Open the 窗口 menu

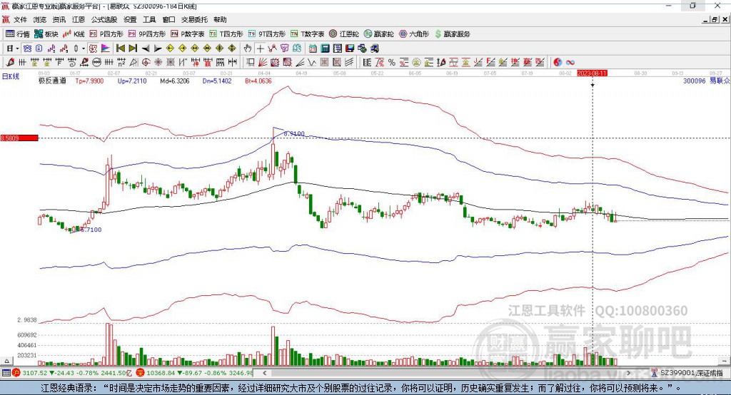pos(168,19)
